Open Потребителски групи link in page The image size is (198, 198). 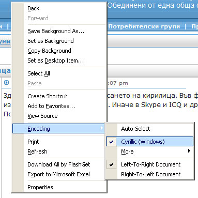[144, 26]
